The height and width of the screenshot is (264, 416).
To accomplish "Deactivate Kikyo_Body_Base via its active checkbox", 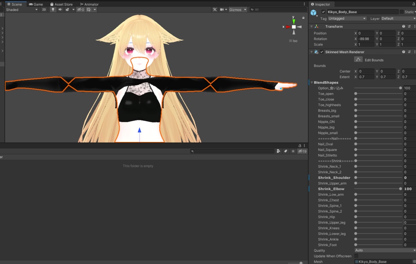I will tap(323, 11).
